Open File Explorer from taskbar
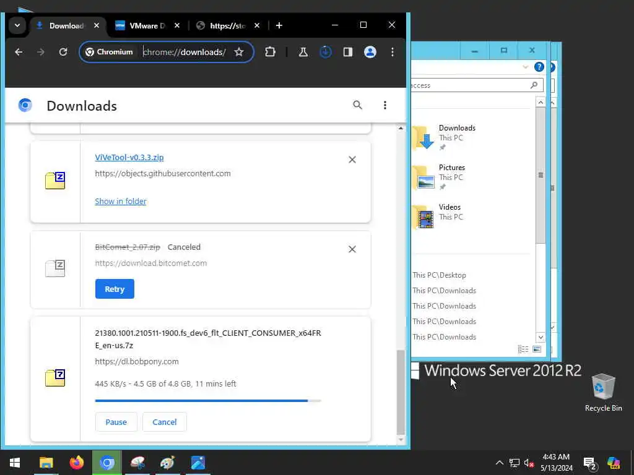The width and height of the screenshot is (634, 475). point(46,463)
